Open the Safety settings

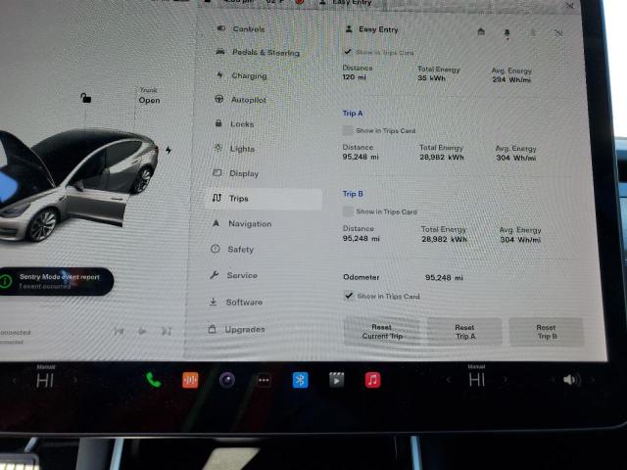pos(233,250)
